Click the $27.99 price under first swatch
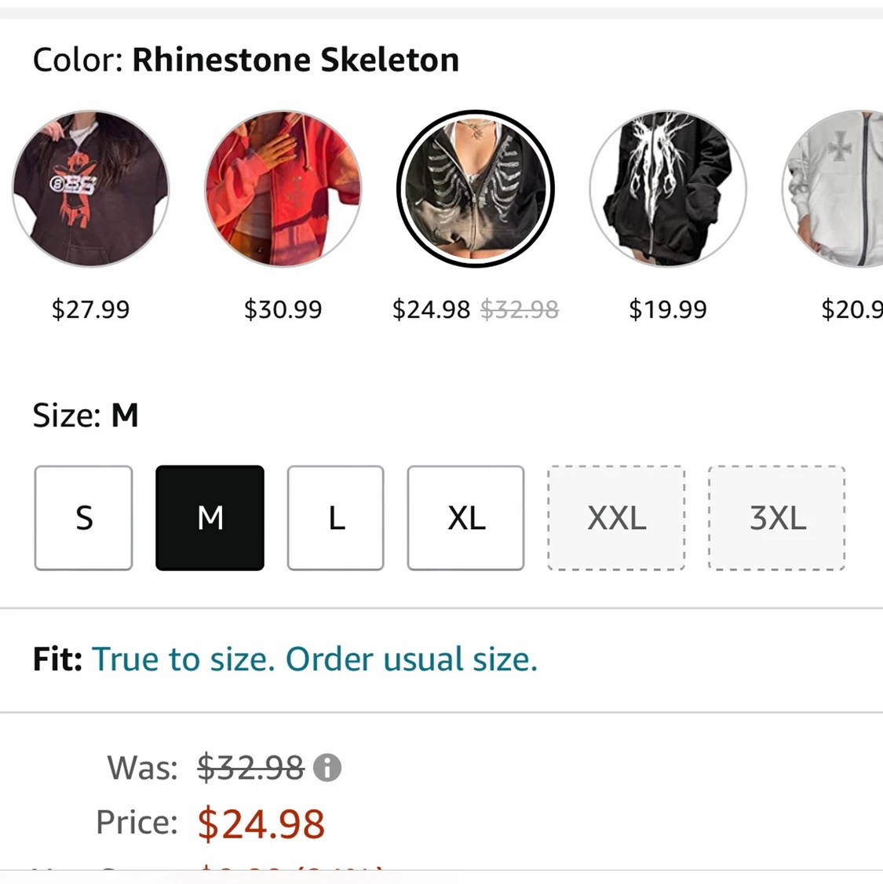Viewport: 883px width, 884px height. click(x=91, y=309)
